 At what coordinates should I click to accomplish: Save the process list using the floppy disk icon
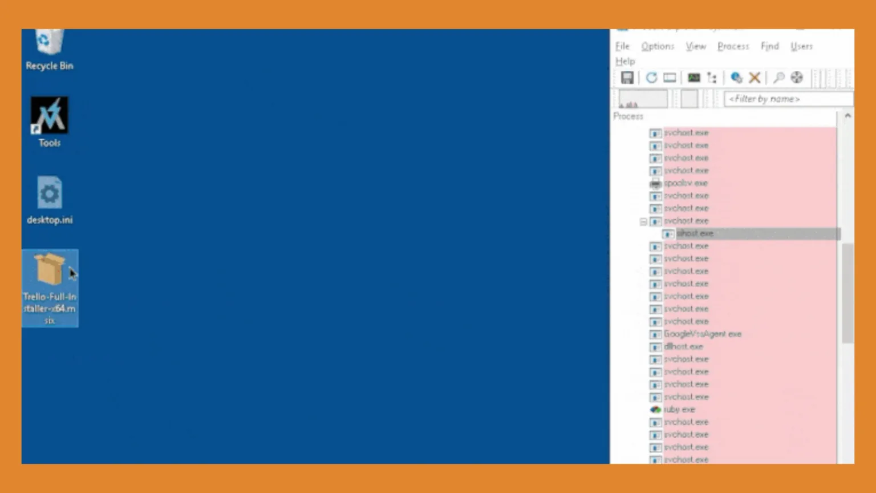(x=627, y=78)
